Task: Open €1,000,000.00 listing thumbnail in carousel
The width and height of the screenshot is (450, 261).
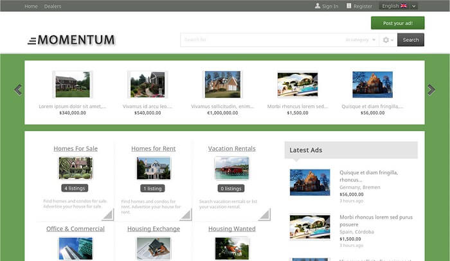Action: [222, 84]
